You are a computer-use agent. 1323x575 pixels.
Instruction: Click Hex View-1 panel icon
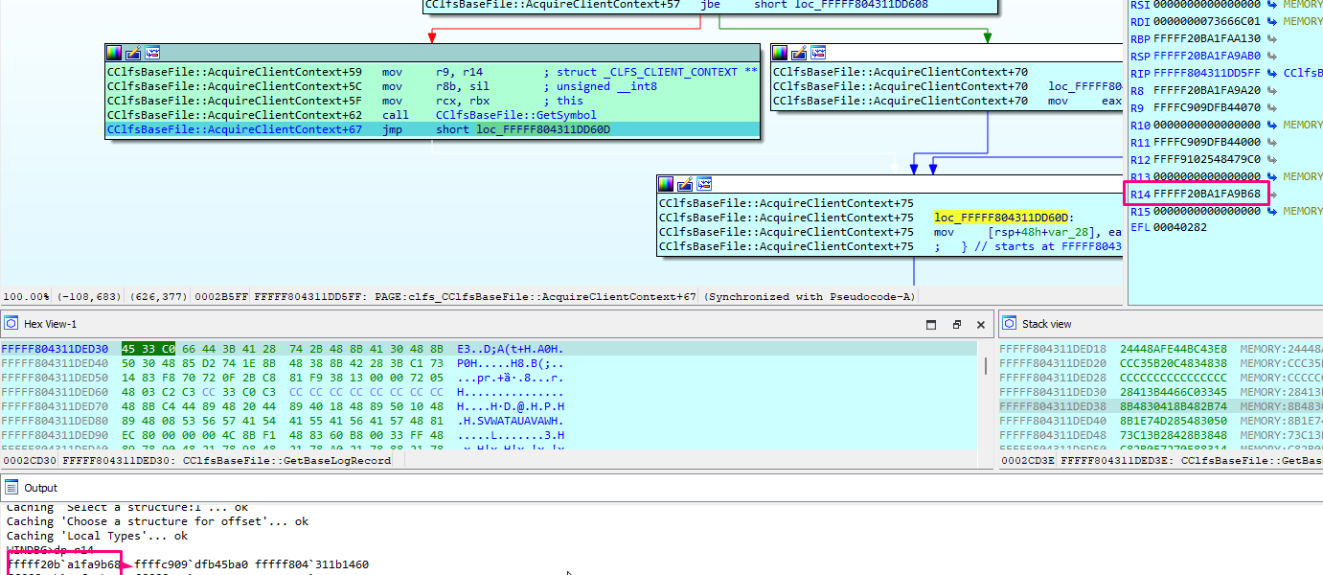click(11, 324)
